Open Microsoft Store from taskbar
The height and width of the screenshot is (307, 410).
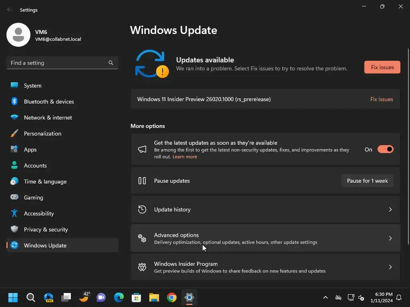136,297
